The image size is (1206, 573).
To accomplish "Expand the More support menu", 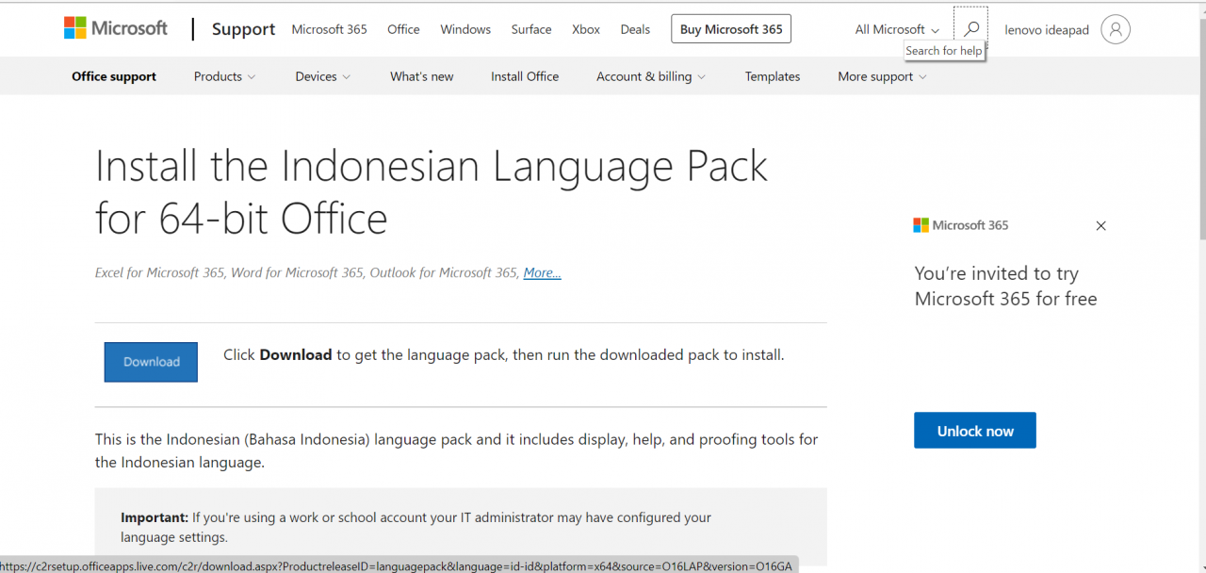I will pyautogui.click(x=882, y=76).
